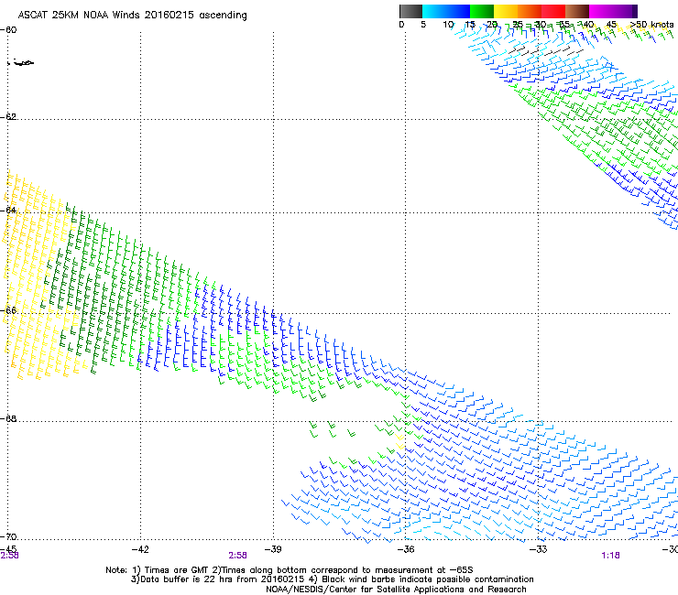678x595 pixels.
Task: Select the '-64' latitude axis label
Action: click(x=8, y=211)
